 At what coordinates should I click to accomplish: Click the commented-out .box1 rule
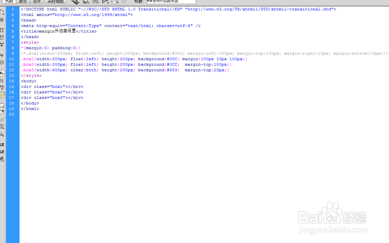click(x=205, y=54)
